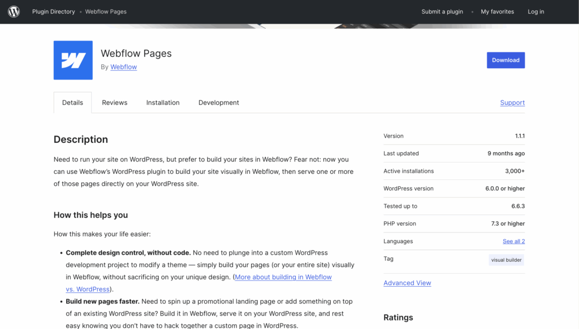Click the Webflow Pages title

click(x=136, y=54)
